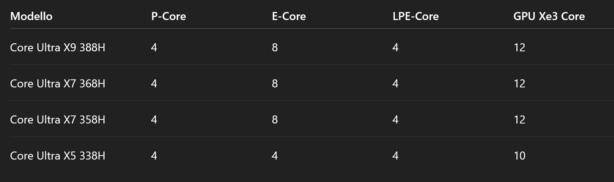This screenshot has height=182, width=614.
Task: Click the E-Core column header
Action: pos(289,16)
